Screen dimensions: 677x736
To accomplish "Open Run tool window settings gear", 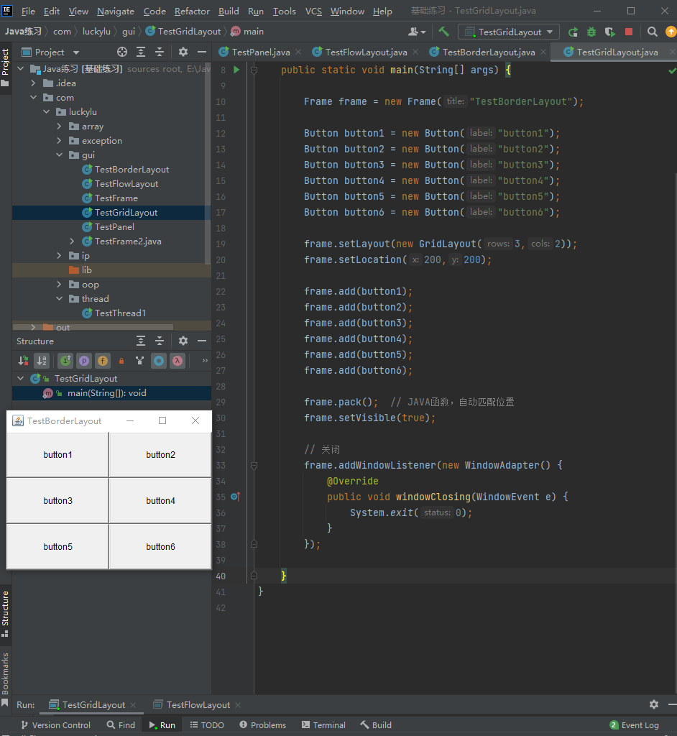I will 653,704.
